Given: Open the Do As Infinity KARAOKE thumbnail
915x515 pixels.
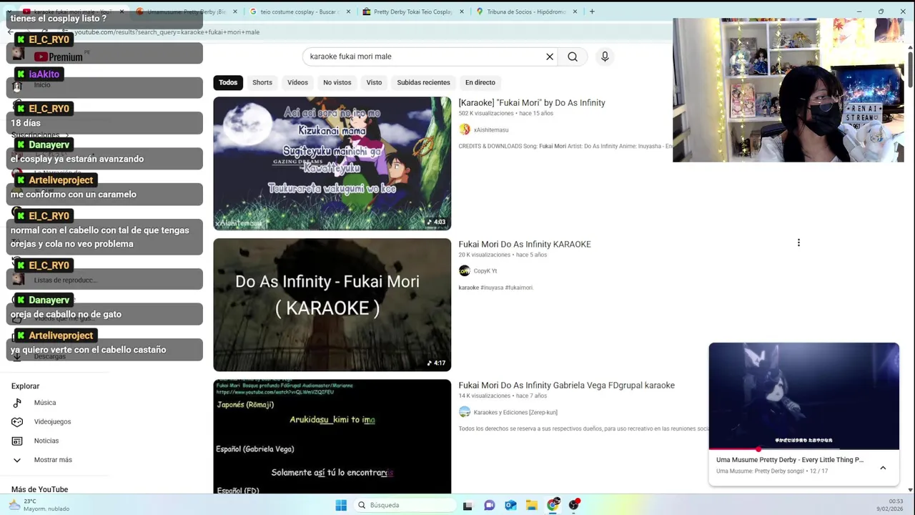Looking at the screenshot, I should click(332, 305).
